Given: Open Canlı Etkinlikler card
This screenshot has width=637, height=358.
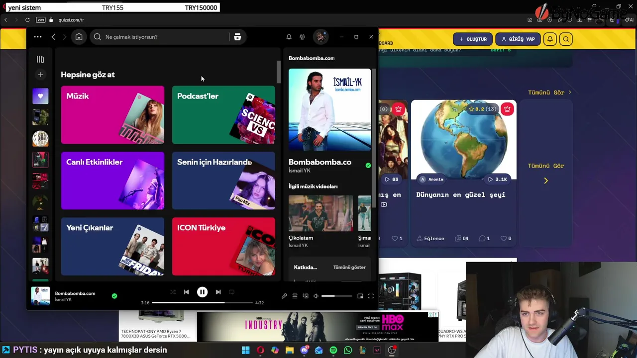Looking at the screenshot, I should (112, 180).
